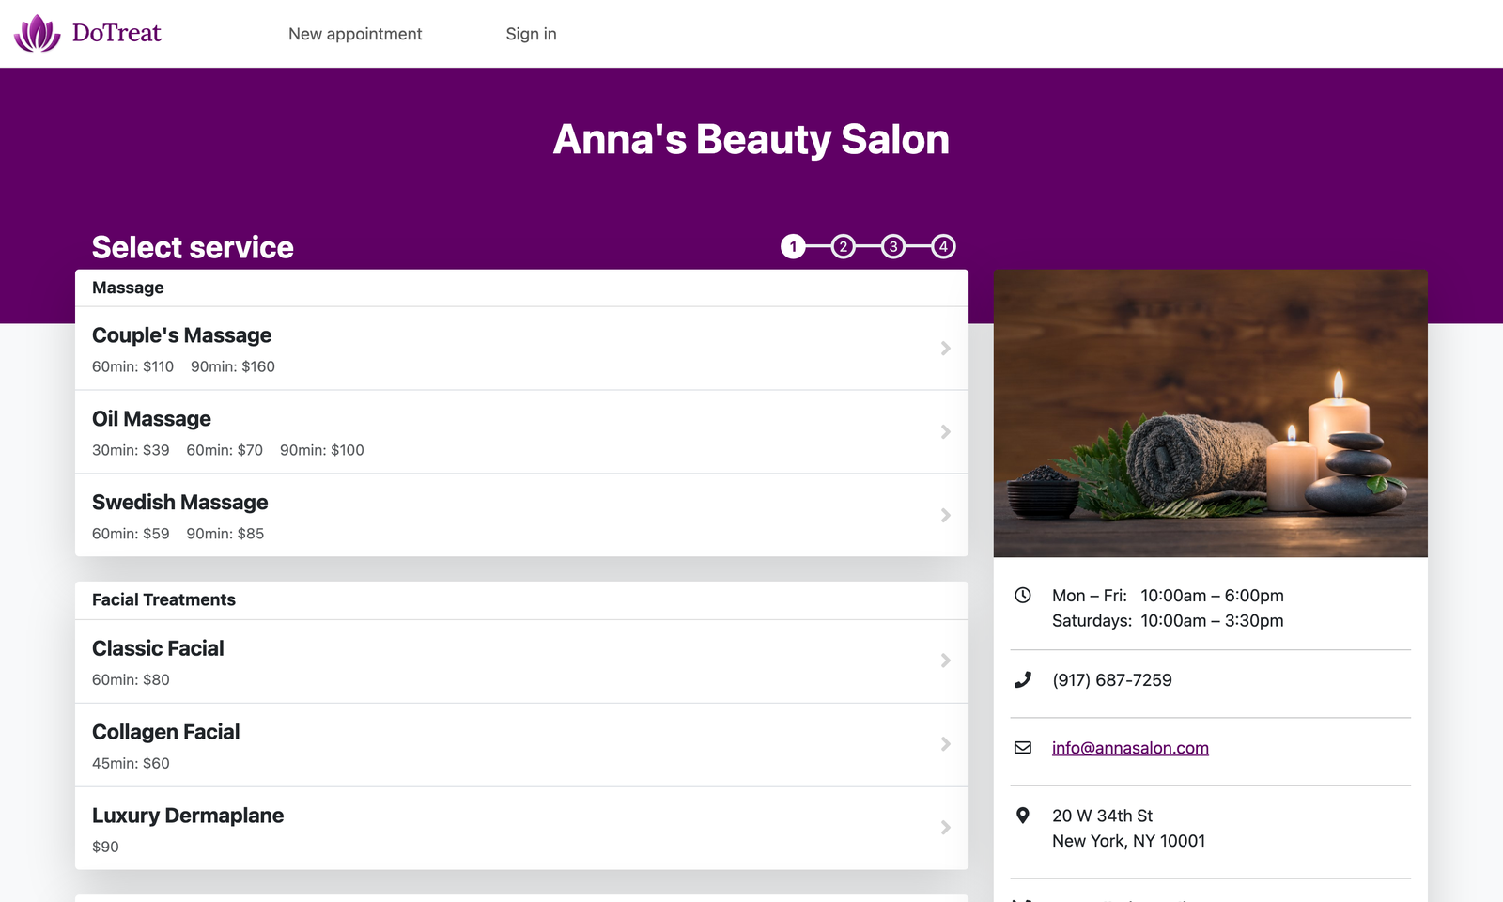Go to step 2 circle indicator
Image resolution: width=1503 pixels, height=902 pixels.
tap(844, 246)
